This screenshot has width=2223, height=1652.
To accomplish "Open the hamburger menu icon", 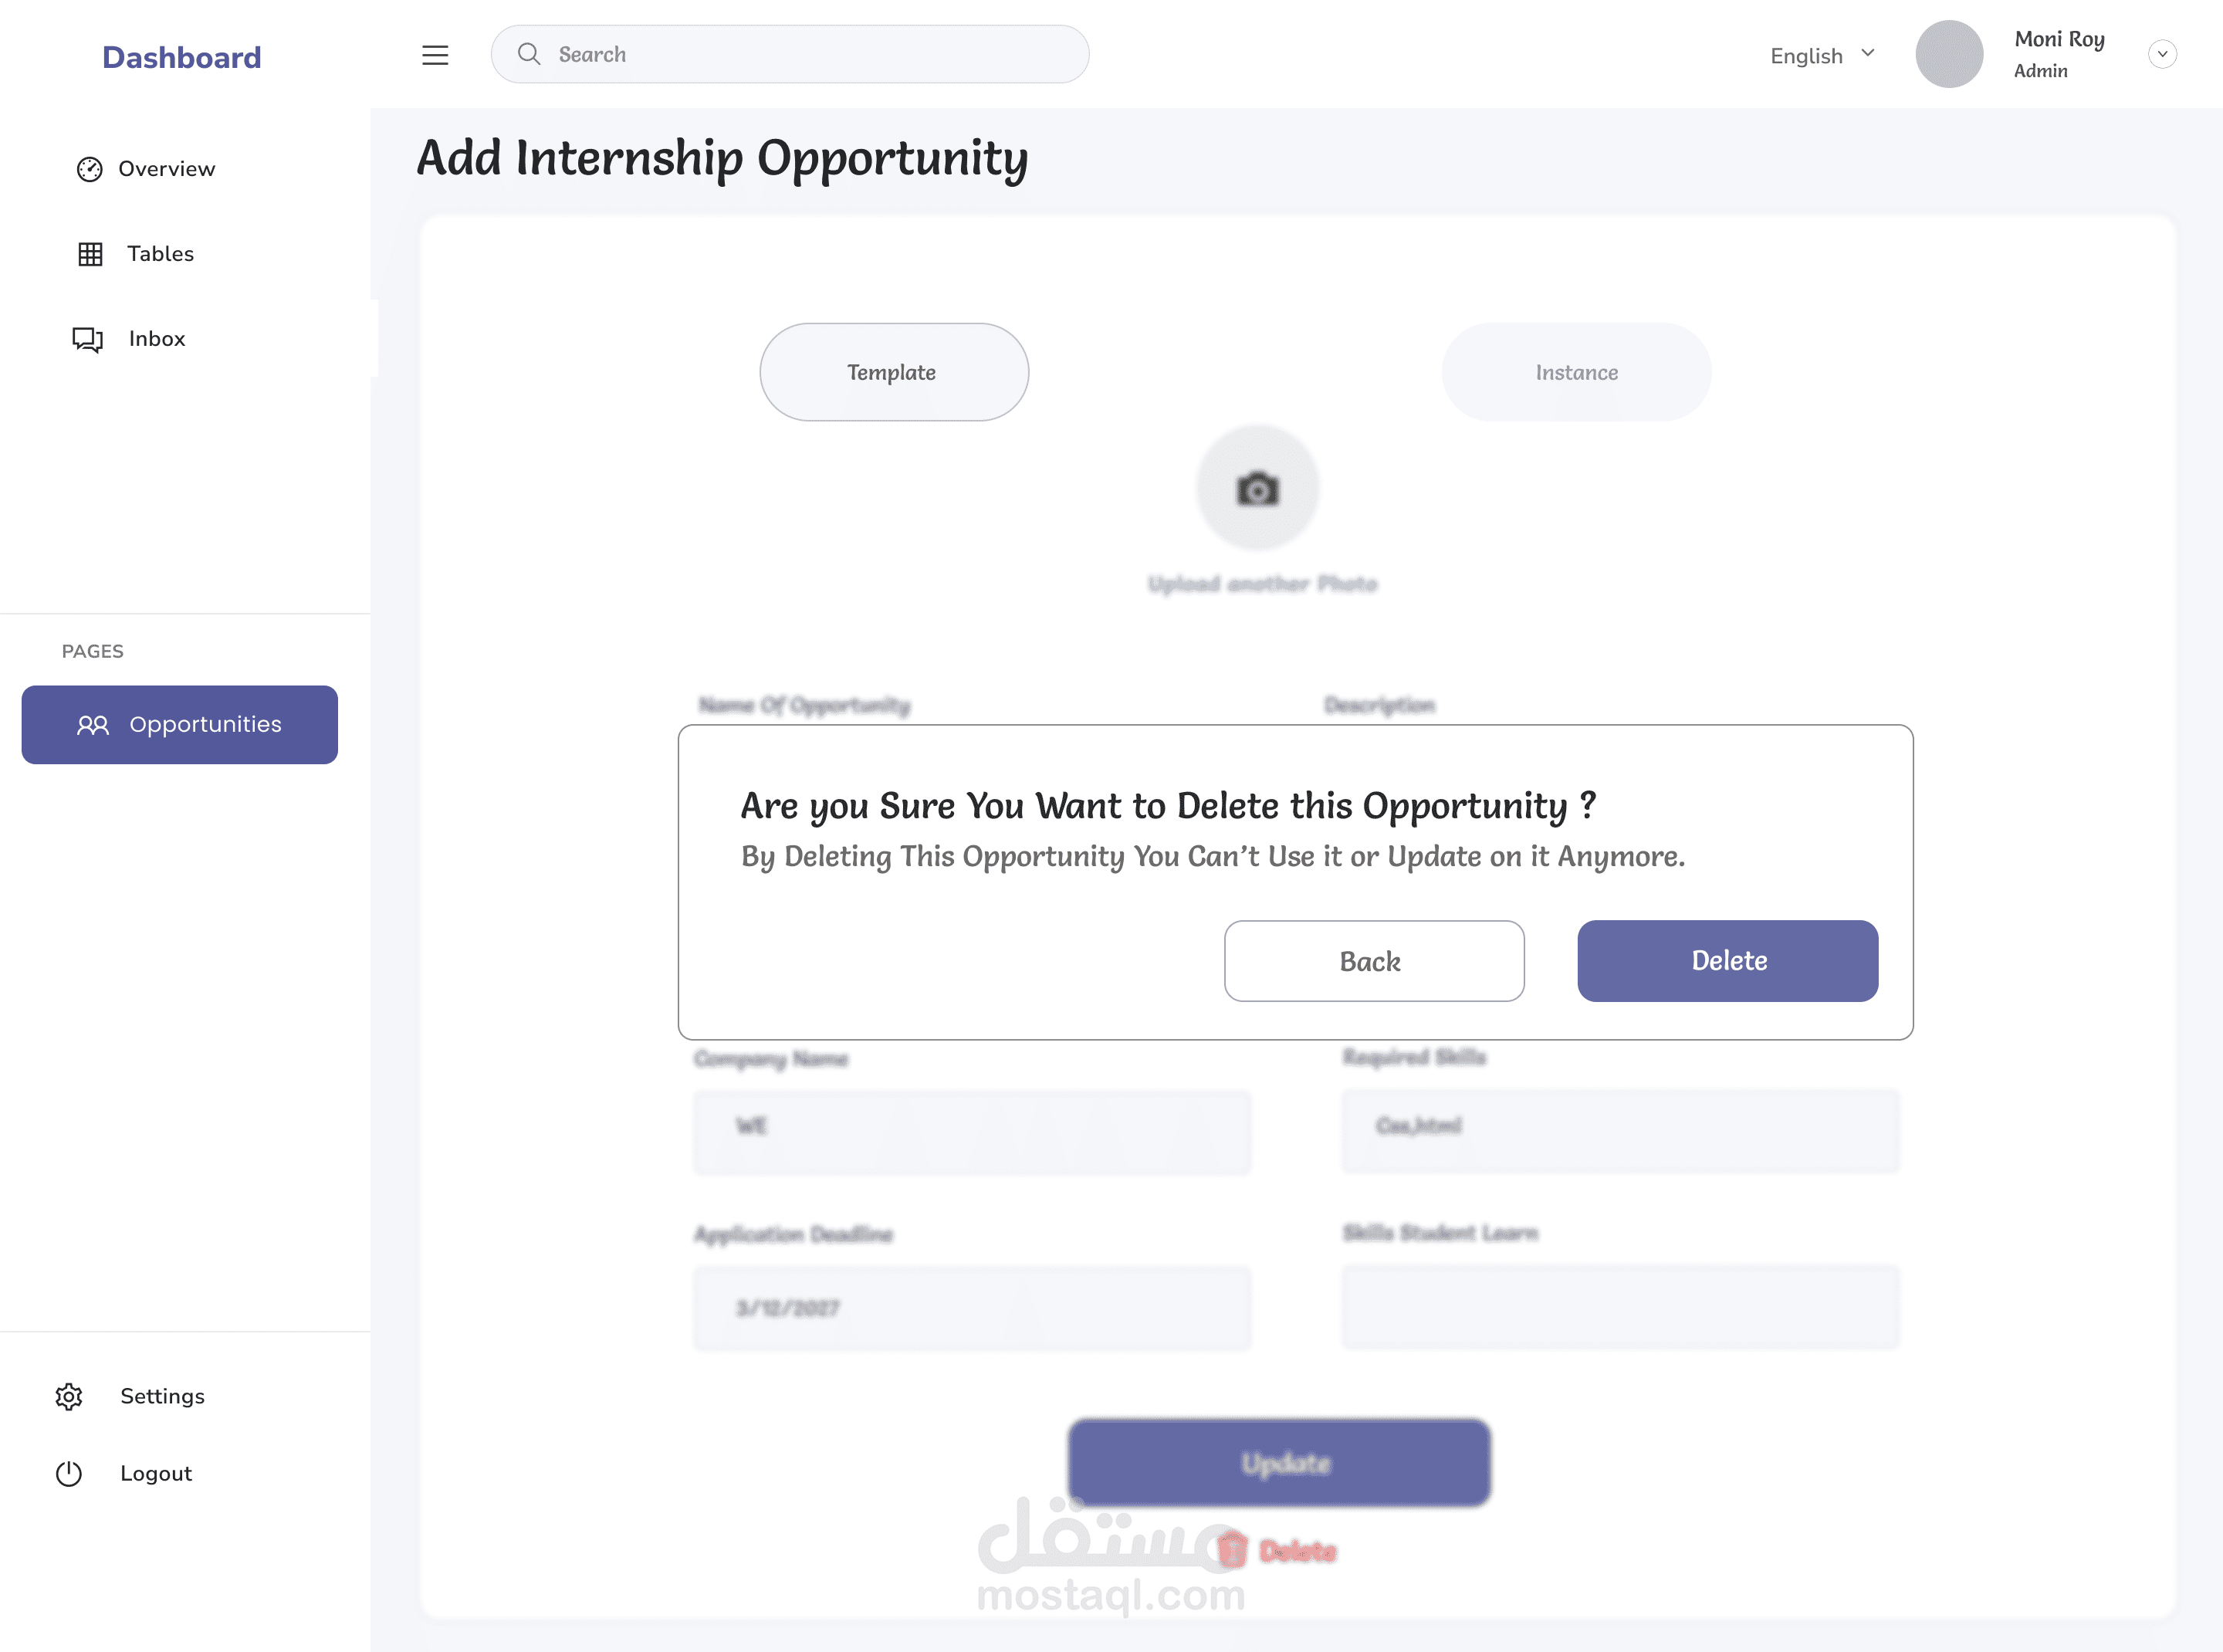I will pyautogui.click(x=435, y=55).
